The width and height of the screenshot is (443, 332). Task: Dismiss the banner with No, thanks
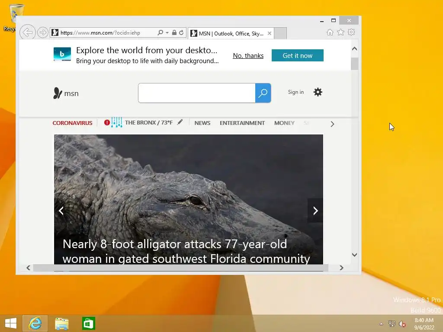[x=248, y=56]
